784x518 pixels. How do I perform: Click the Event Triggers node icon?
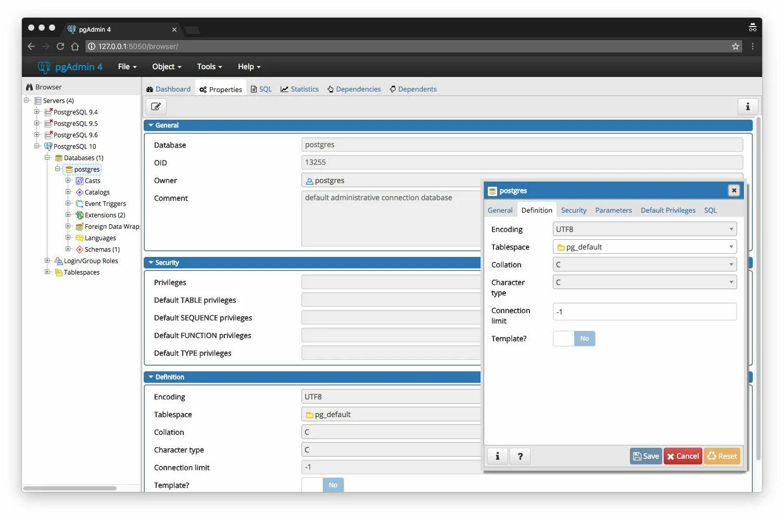coord(80,203)
